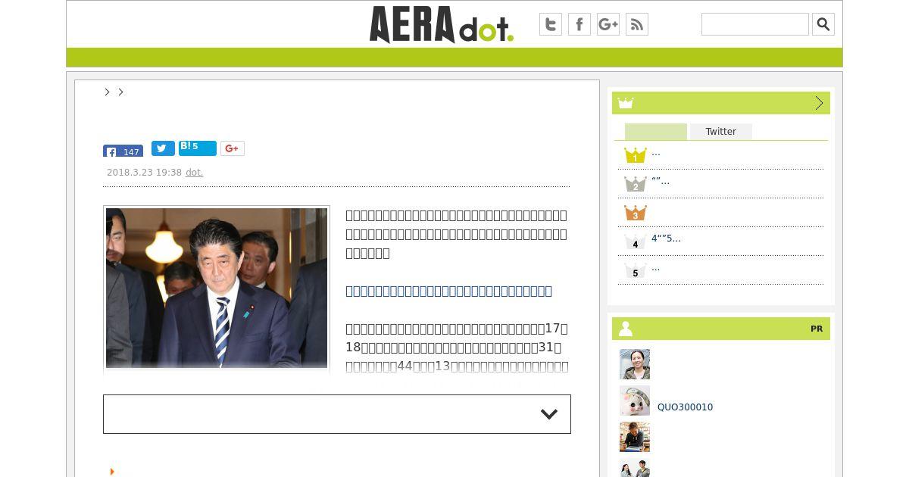
Task: Open the Facebook icon in the header
Action: coord(579,24)
